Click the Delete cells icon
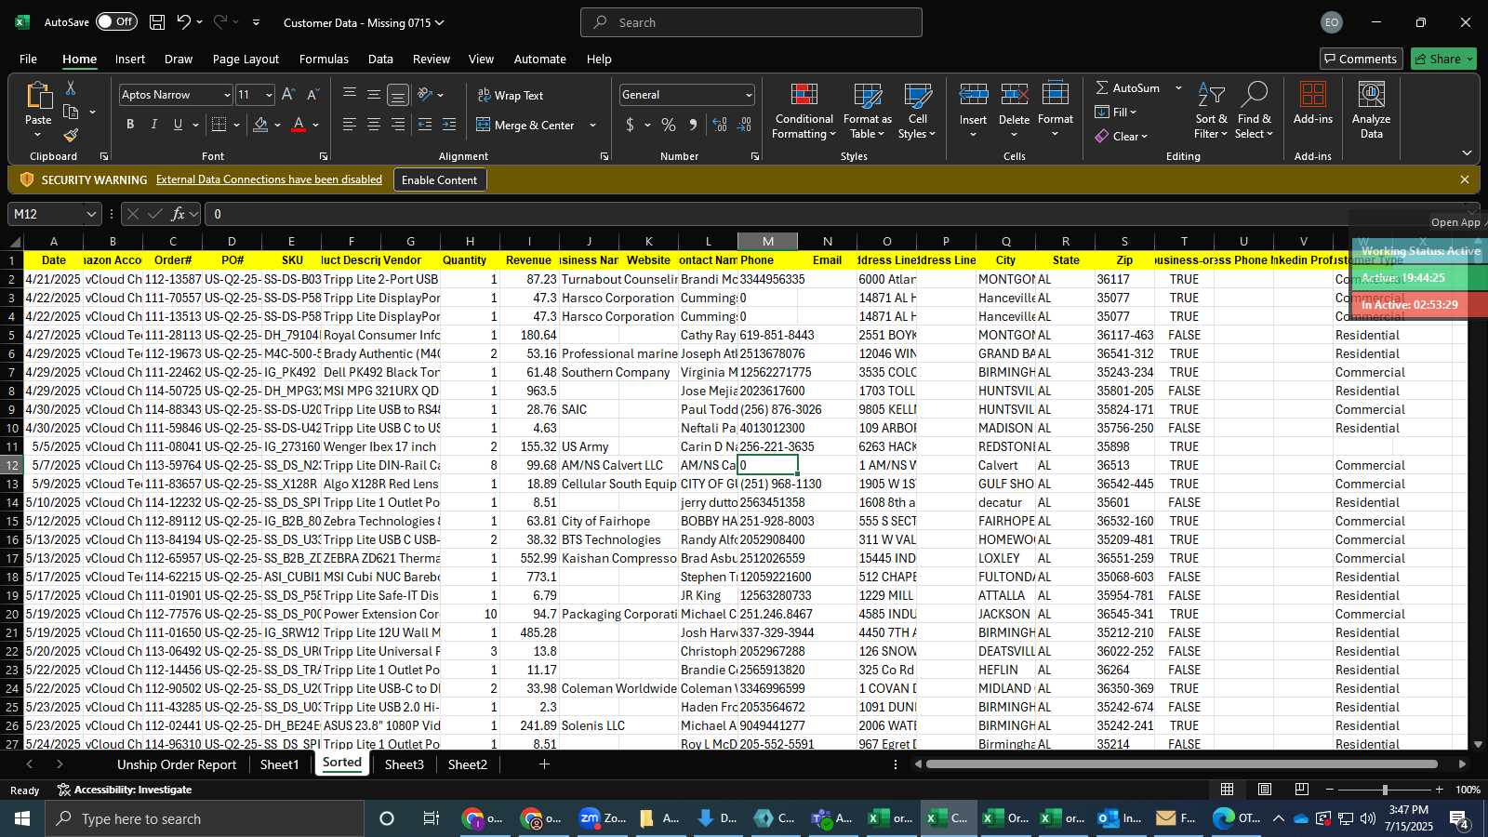Screen dimensions: 1488x837 (1014, 94)
